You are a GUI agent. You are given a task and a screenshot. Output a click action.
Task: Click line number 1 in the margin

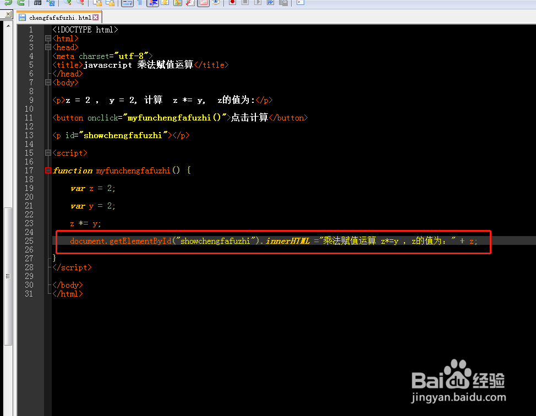pyautogui.click(x=31, y=30)
